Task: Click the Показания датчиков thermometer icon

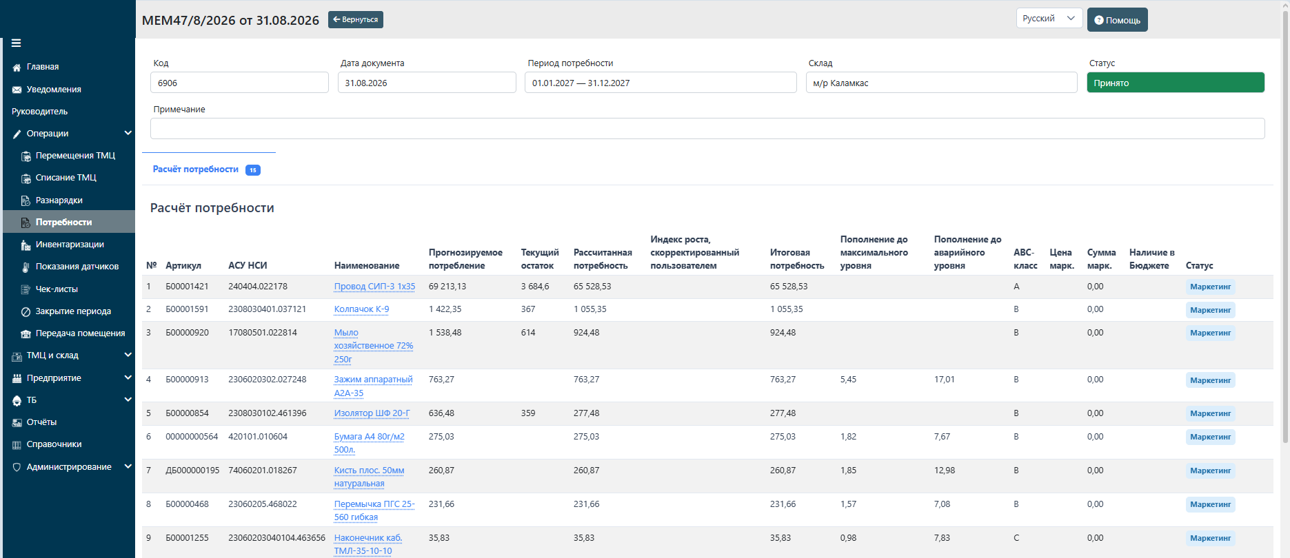Action: tap(26, 267)
